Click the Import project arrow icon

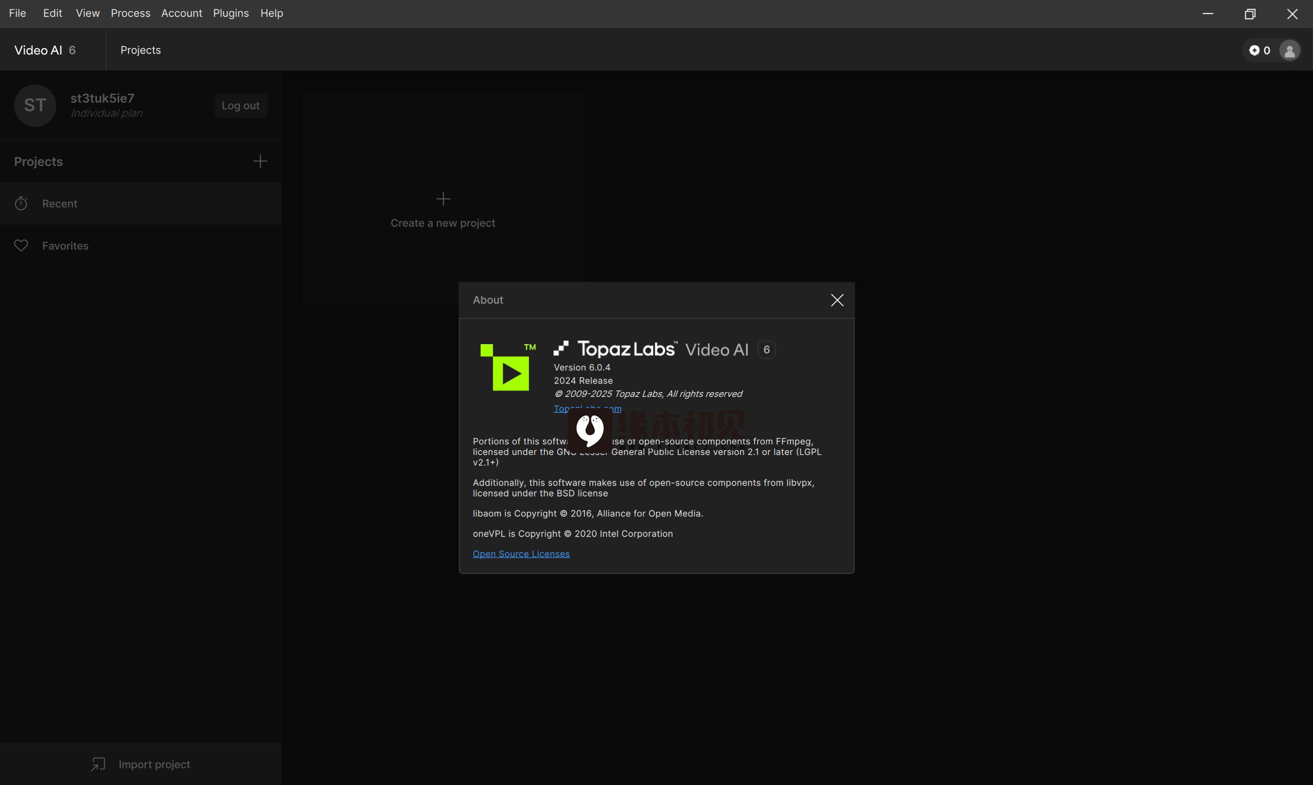pos(98,764)
